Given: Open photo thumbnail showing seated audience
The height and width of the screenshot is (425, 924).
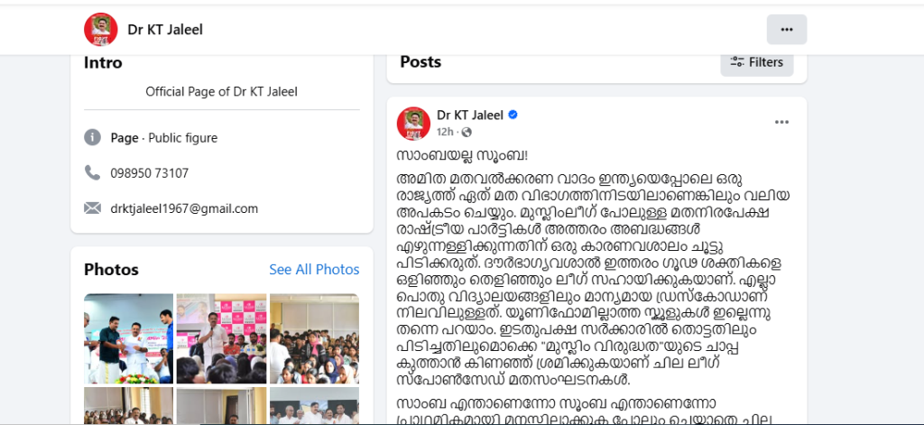Looking at the screenshot, I should click(314, 338).
